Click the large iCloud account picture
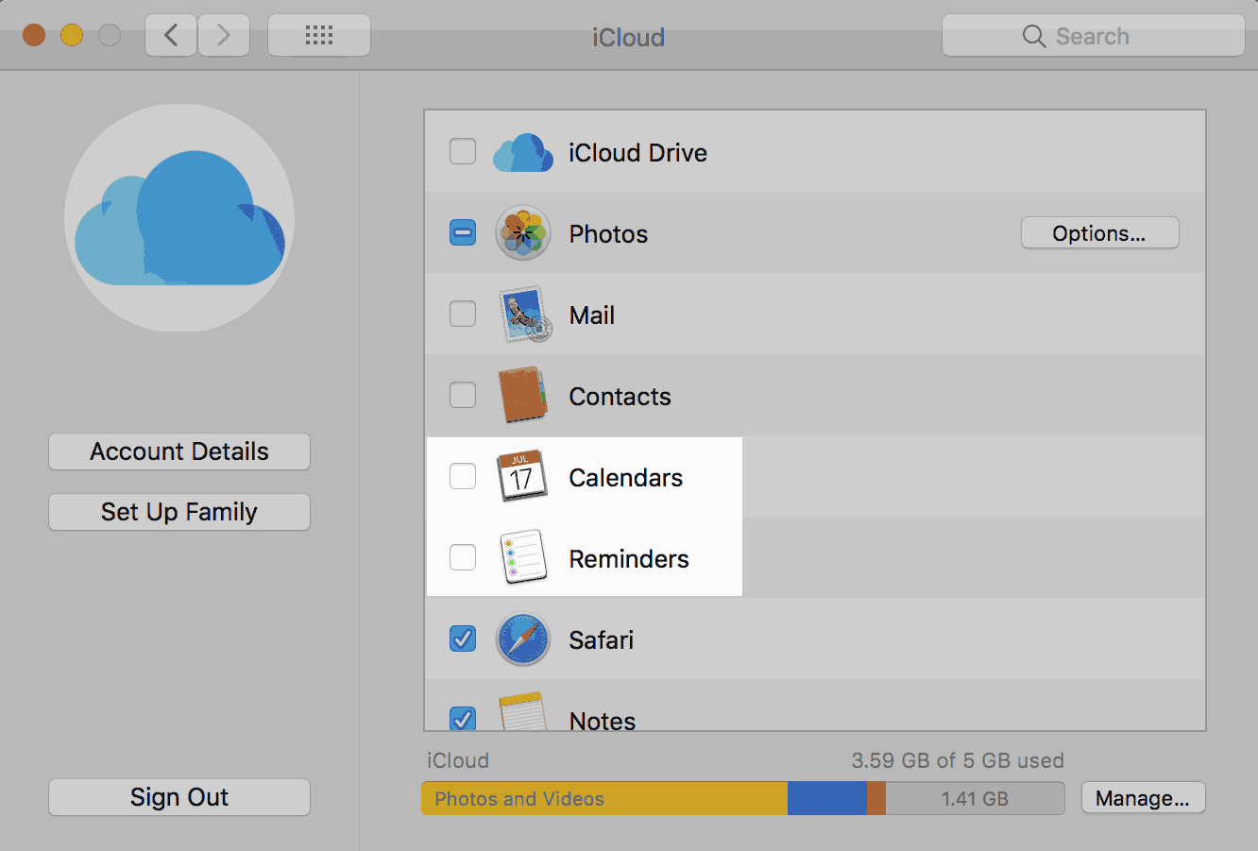This screenshot has height=851, width=1258. pos(179,217)
